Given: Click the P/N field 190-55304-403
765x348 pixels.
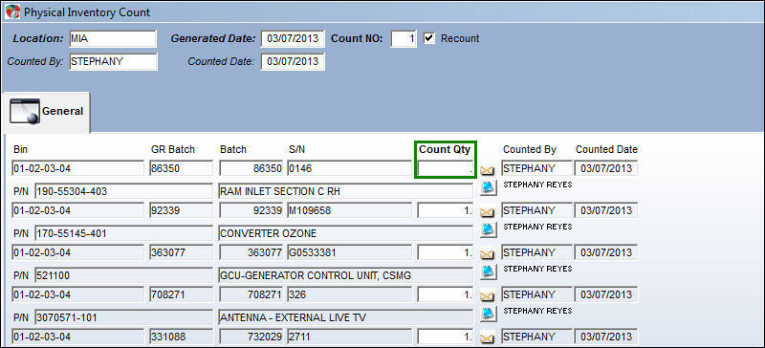Looking at the screenshot, I should pyautogui.click(x=123, y=192).
